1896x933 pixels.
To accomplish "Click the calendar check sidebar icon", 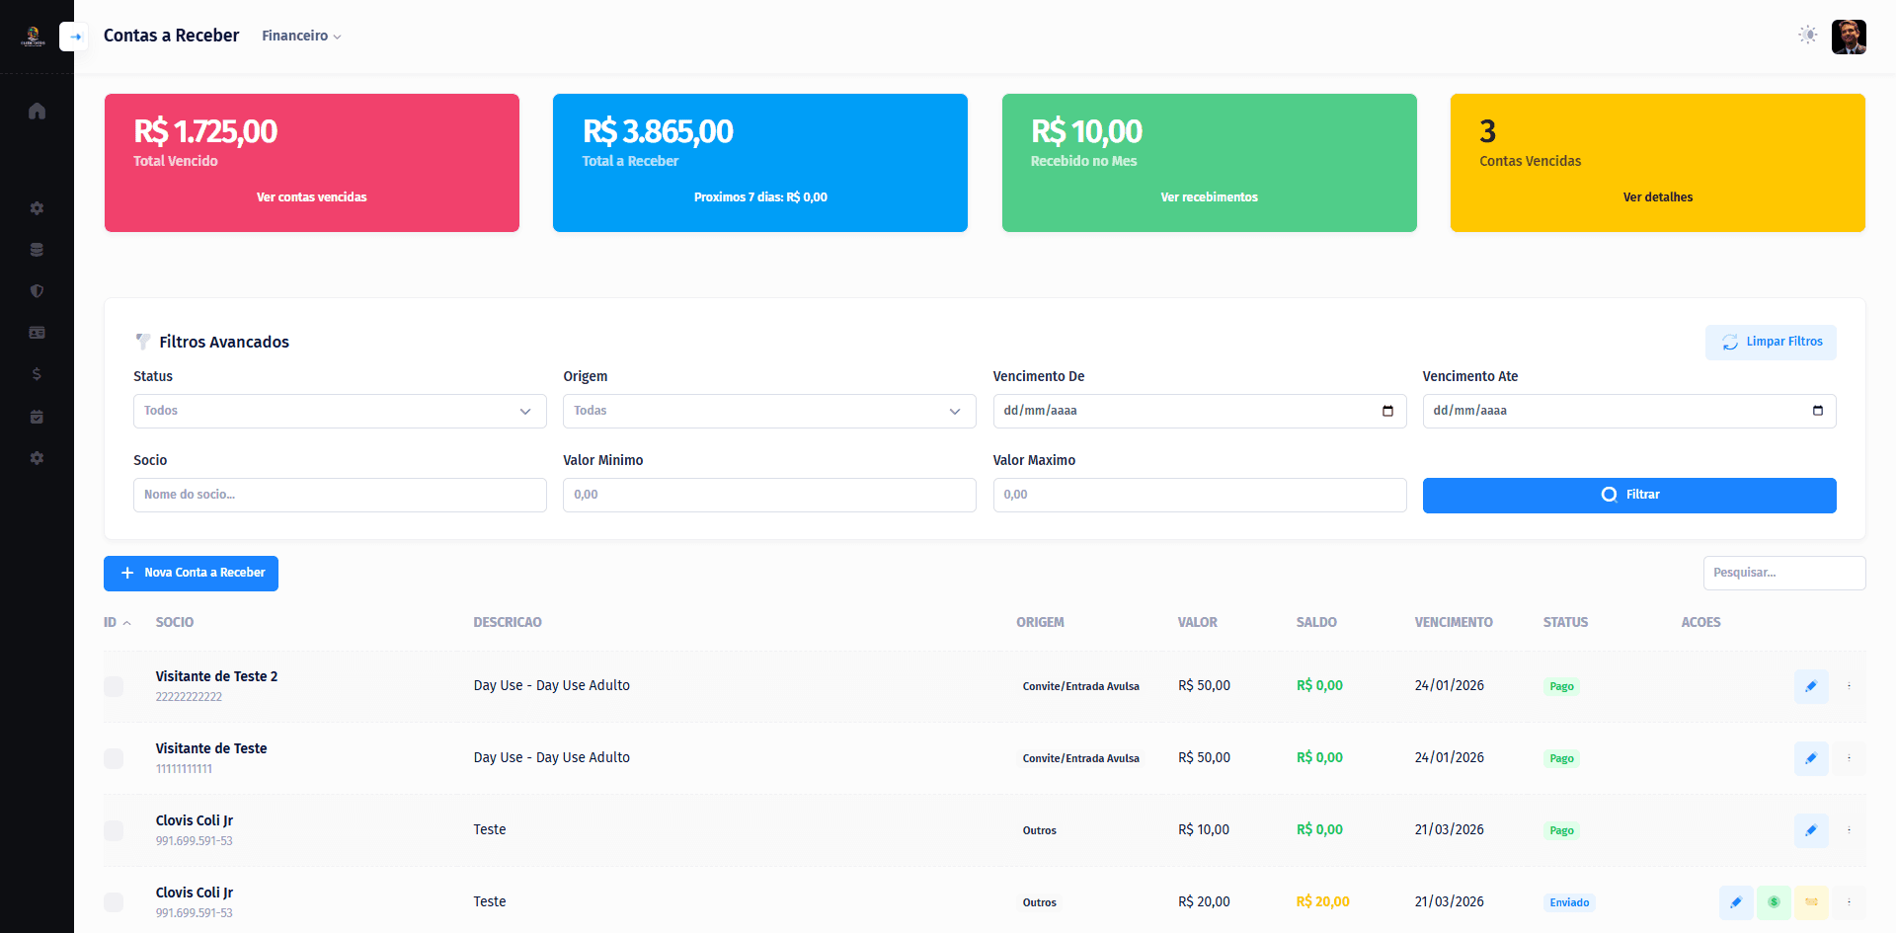I will tap(37, 417).
